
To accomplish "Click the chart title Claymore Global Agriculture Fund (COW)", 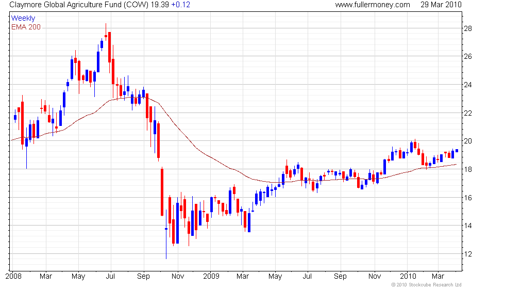I will 79,5.
